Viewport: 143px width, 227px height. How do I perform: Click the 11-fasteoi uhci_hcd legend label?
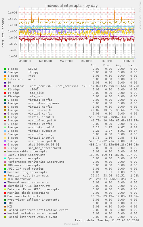pos(47,86)
